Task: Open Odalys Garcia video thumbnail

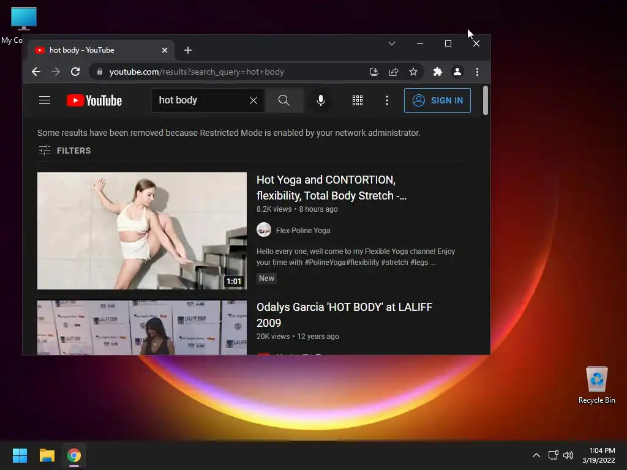Action: click(142, 327)
